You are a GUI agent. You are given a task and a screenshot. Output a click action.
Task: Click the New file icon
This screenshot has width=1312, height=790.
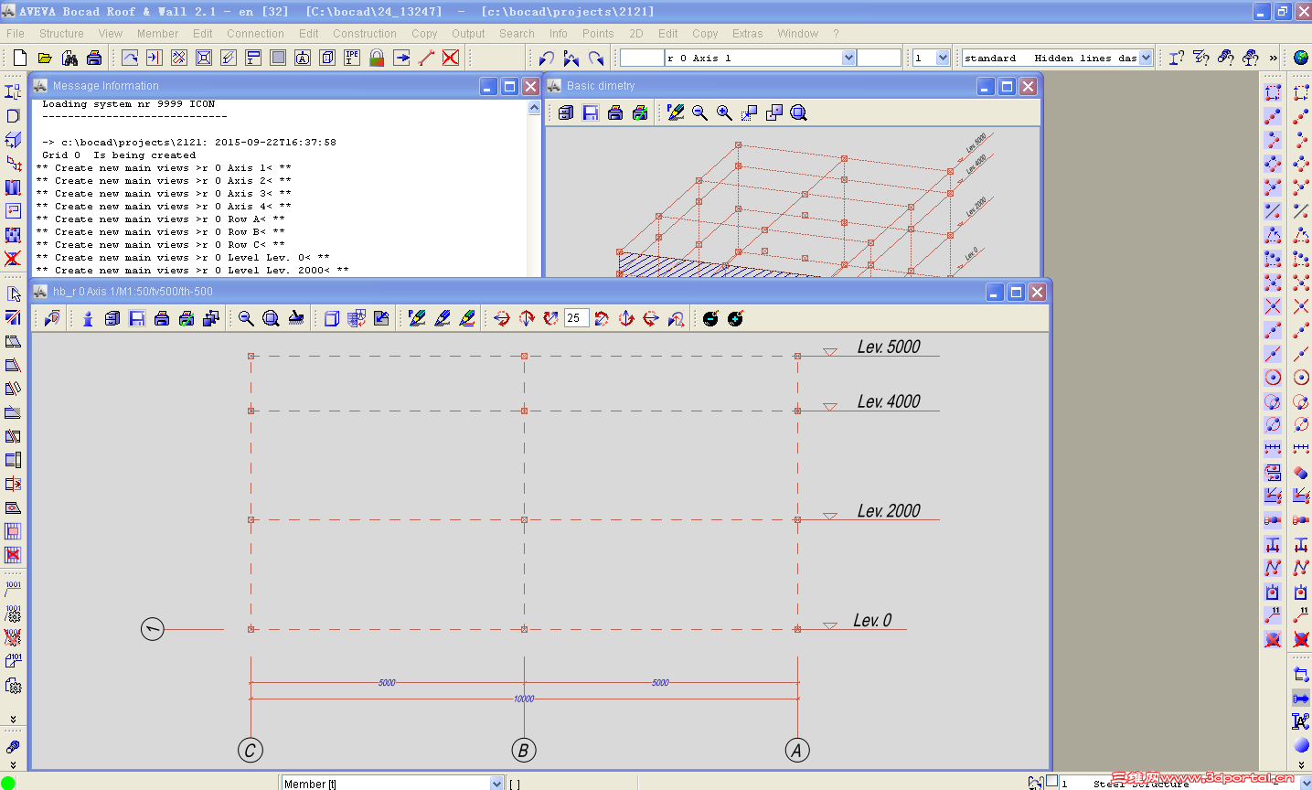[x=20, y=58]
